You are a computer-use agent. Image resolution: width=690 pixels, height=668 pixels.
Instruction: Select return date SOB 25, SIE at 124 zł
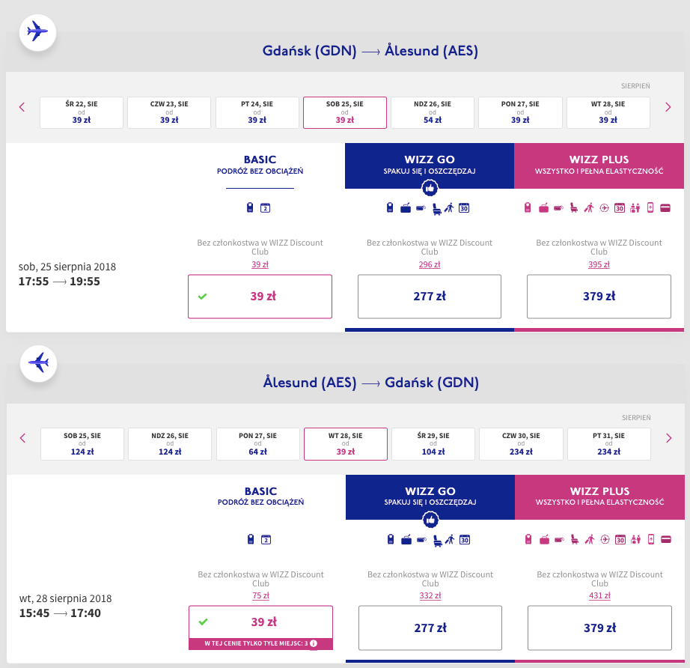coord(82,444)
